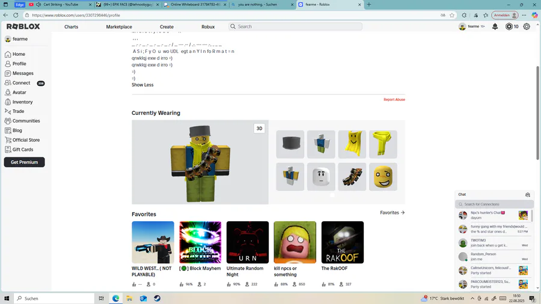Image resolution: width=541 pixels, height=304 pixels.
Task: Open the fearme user avatar in header
Action: click(x=462, y=26)
